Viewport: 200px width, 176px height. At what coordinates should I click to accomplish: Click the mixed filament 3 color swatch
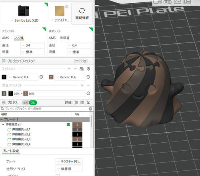tap(4, 93)
